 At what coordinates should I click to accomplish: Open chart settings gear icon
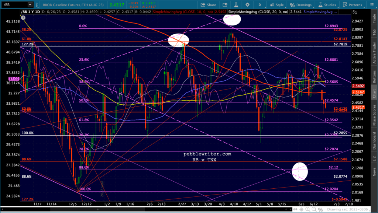247,5
